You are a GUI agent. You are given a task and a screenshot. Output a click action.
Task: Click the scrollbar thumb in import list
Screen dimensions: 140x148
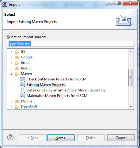(131, 77)
